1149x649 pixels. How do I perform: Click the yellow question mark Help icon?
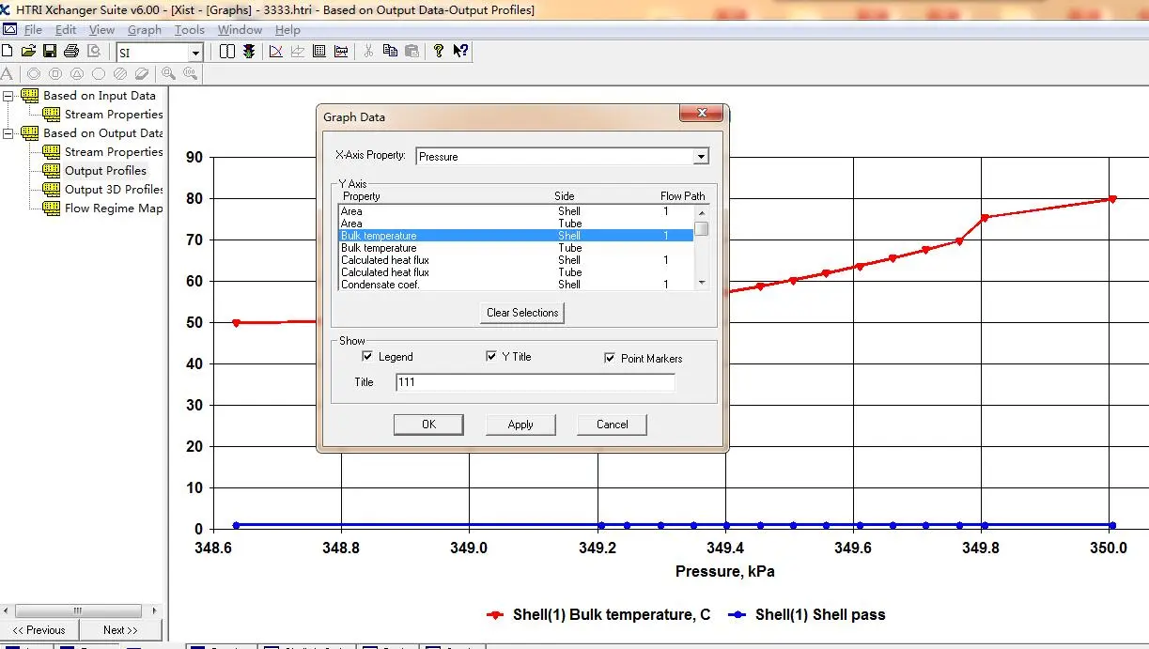coord(439,51)
